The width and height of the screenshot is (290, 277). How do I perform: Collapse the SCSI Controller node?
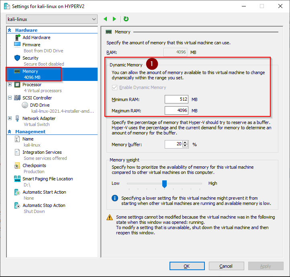[x=10, y=98]
